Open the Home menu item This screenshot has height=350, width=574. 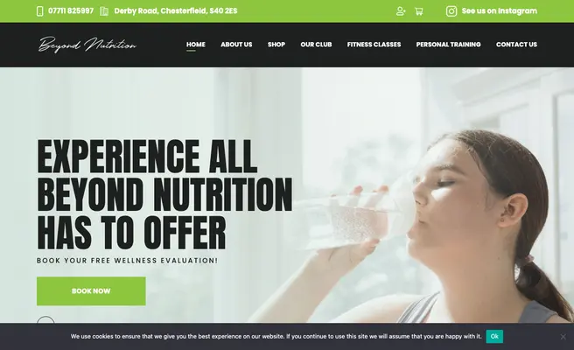pyautogui.click(x=196, y=45)
